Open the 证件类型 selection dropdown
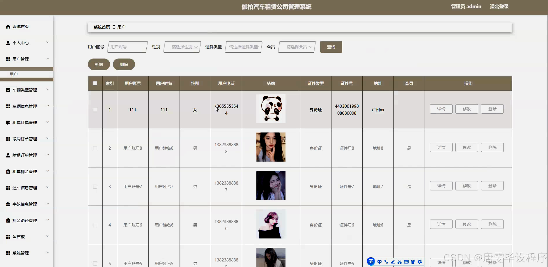This screenshot has height=267, width=548. (244, 47)
